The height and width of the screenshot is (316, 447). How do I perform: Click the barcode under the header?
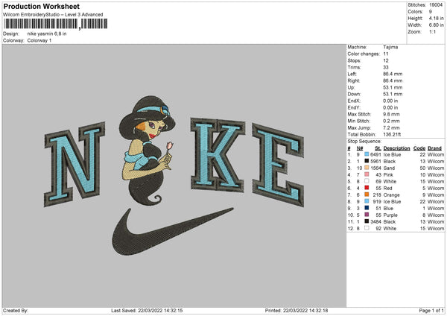click(56, 24)
